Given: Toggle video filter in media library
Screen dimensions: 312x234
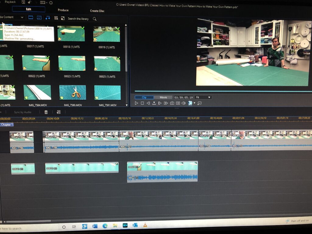Looking at the screenshot, I should pyautogui.click(x=31, y=18).
